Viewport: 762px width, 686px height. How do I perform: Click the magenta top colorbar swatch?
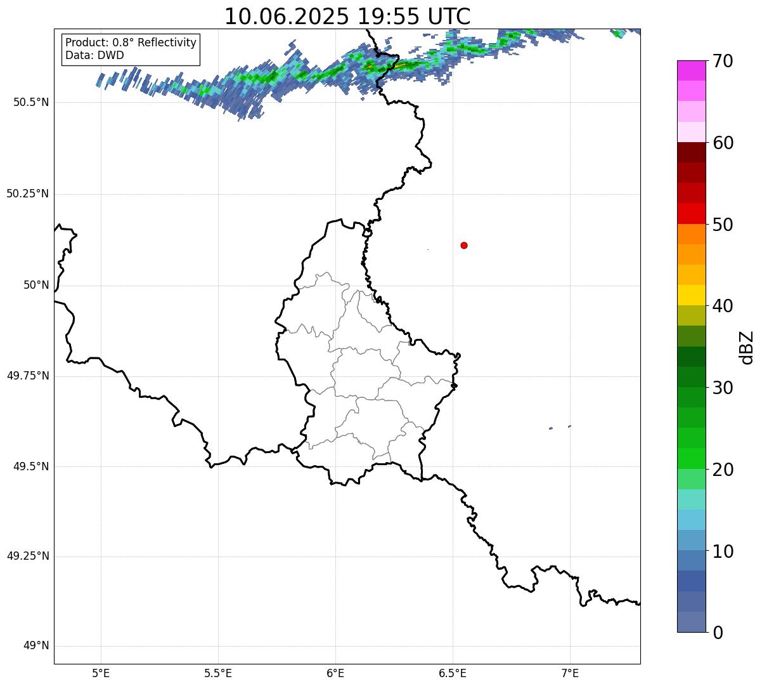coord(692,70)
